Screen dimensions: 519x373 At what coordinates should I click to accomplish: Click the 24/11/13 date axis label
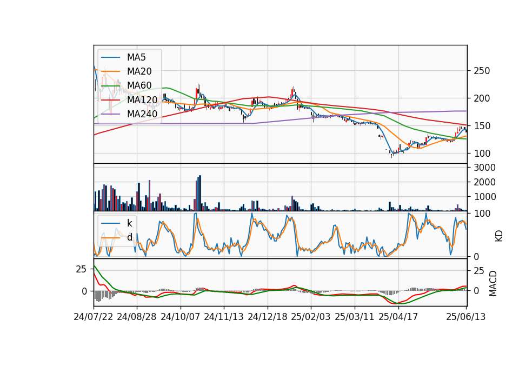click(x=224, y=317)
